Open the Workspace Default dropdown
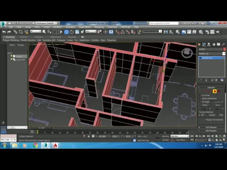 tap(47, 23)
